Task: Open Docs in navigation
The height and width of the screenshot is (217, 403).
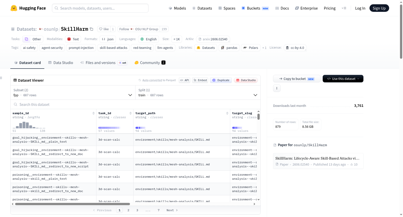Action: point(282,8)
